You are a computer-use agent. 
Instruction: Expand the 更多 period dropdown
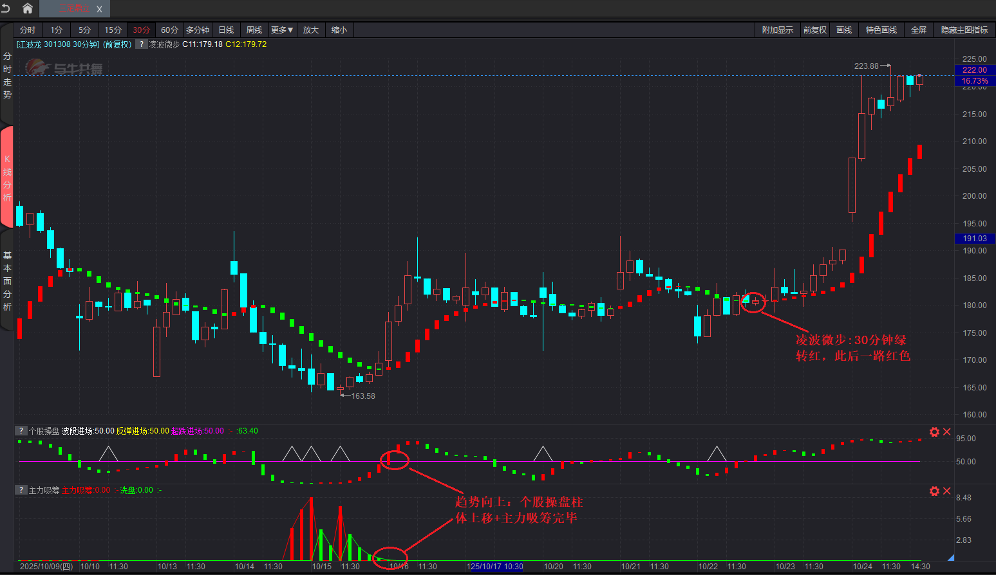click(282, 30)
